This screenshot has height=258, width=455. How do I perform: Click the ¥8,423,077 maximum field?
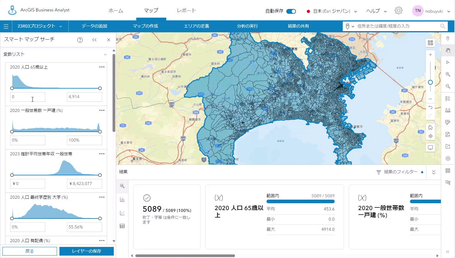click(x=84, y=184)
